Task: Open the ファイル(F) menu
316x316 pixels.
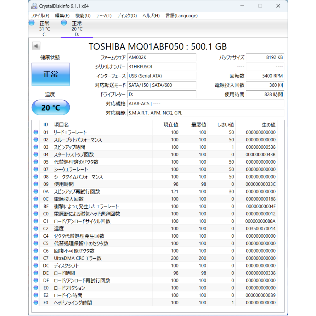Action: [40, 16]
